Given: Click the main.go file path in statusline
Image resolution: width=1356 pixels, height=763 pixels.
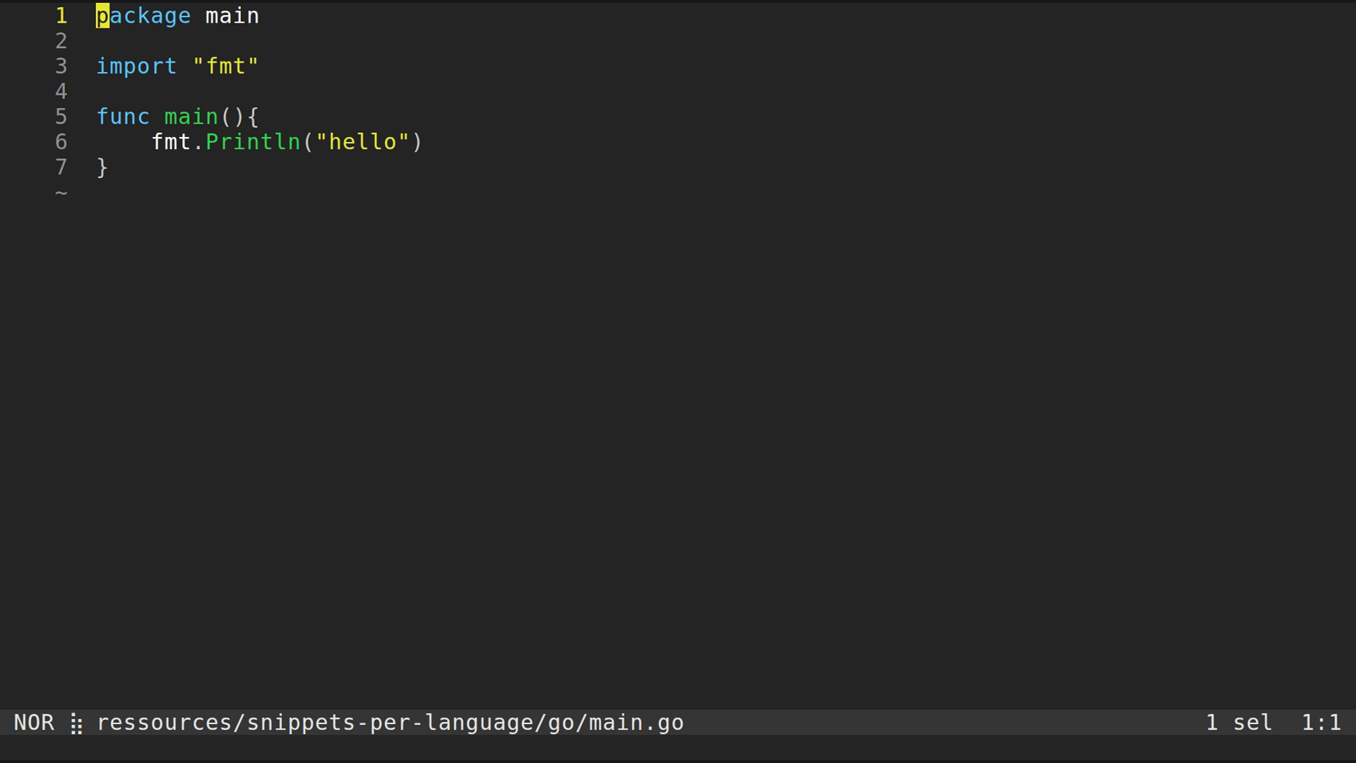Looking at the screenshot, I should click(390, 723).
